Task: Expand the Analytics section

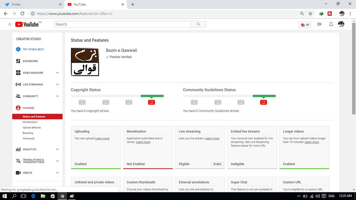Action: (58, 149)
